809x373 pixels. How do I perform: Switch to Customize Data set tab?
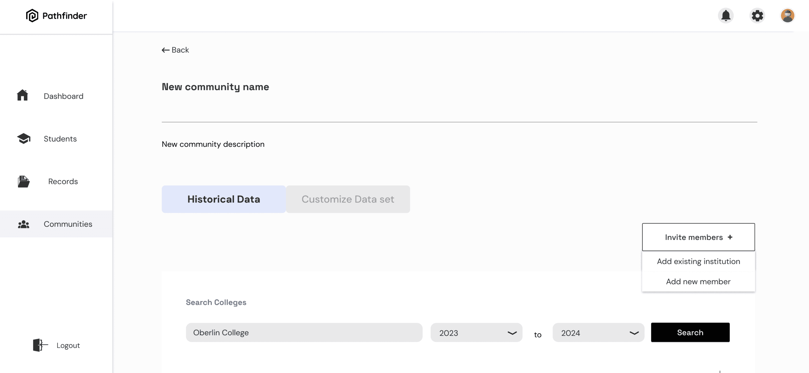348,199
